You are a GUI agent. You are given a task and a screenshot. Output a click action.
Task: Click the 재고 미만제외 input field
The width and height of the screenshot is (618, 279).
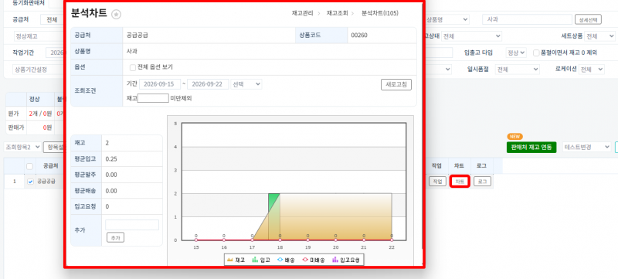pos(153,98)
